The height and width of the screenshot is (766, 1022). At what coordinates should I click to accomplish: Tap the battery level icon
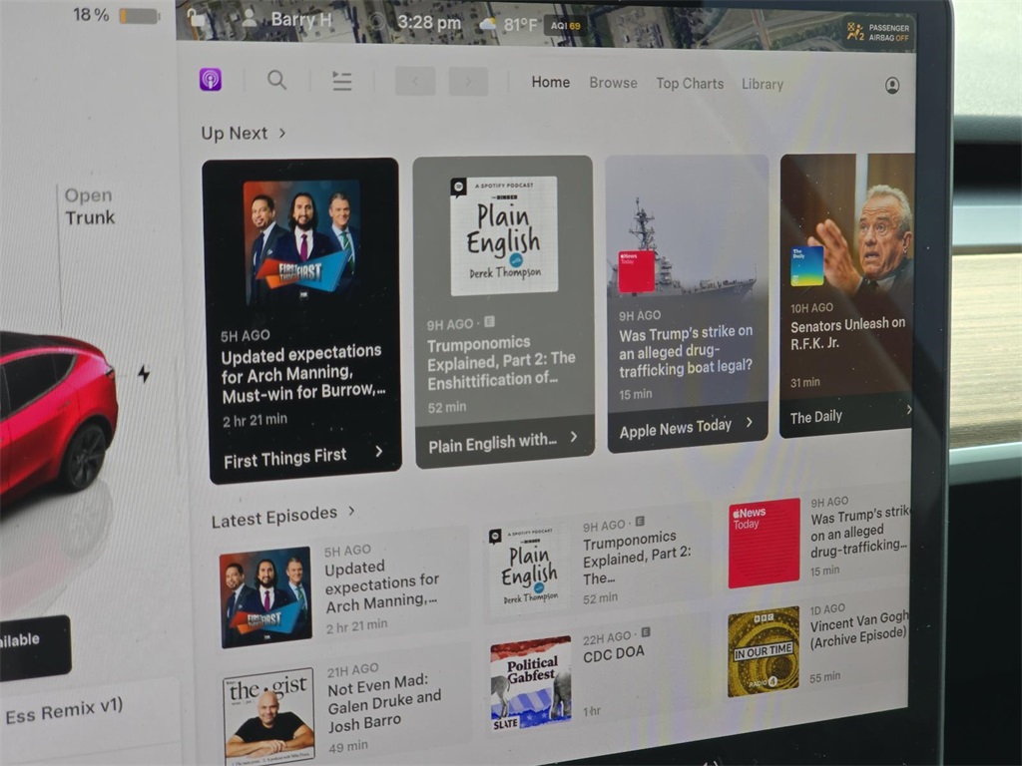pyautogui.click(x=140, y=16)
